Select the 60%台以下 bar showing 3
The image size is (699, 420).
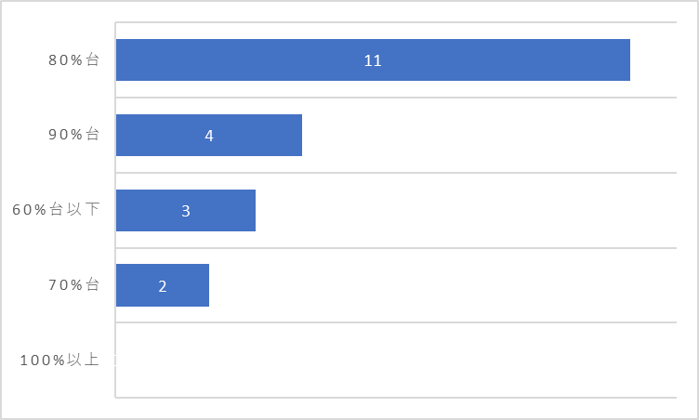(186, 210)
